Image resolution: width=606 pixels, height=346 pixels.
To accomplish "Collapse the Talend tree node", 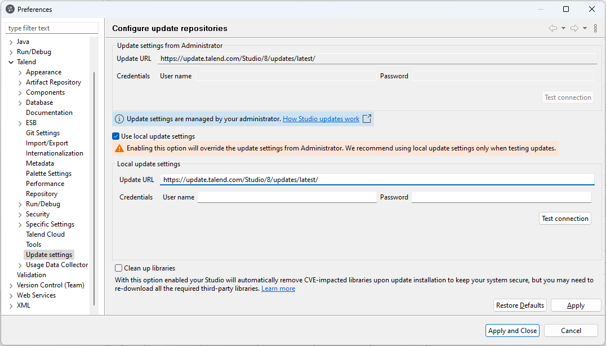I will coord(11,61).
